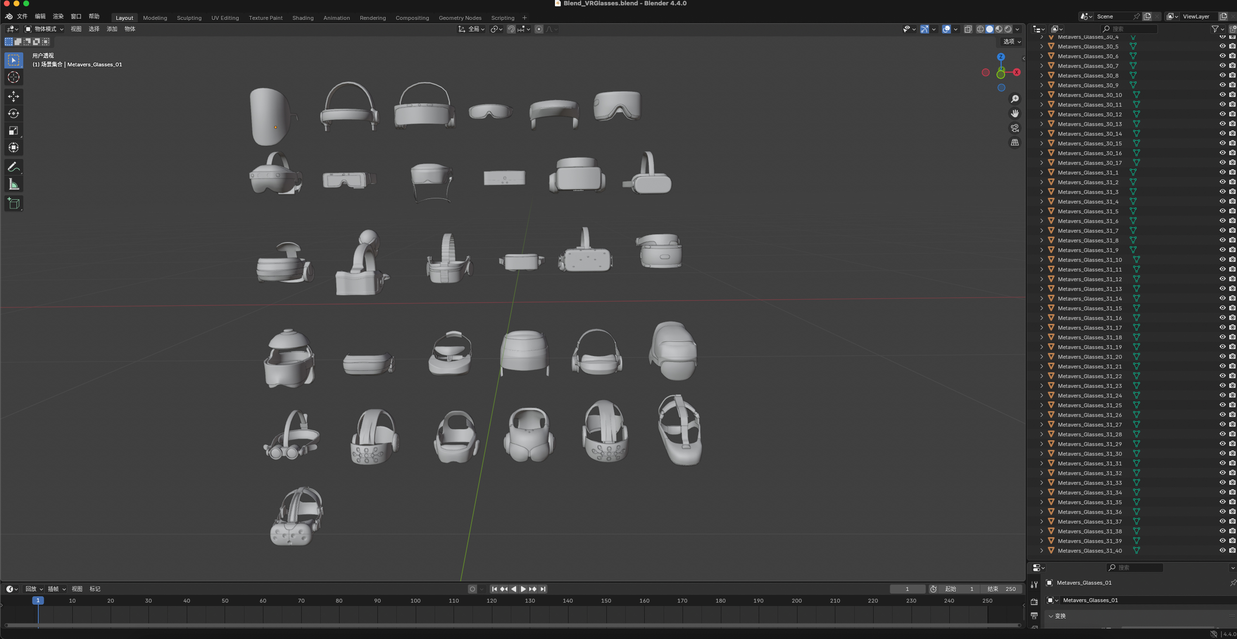
Task: Activate the Annotate pencil tool
Action: point(14,167)
